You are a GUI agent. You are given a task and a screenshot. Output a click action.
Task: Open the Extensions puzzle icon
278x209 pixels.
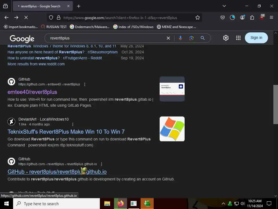252,17
